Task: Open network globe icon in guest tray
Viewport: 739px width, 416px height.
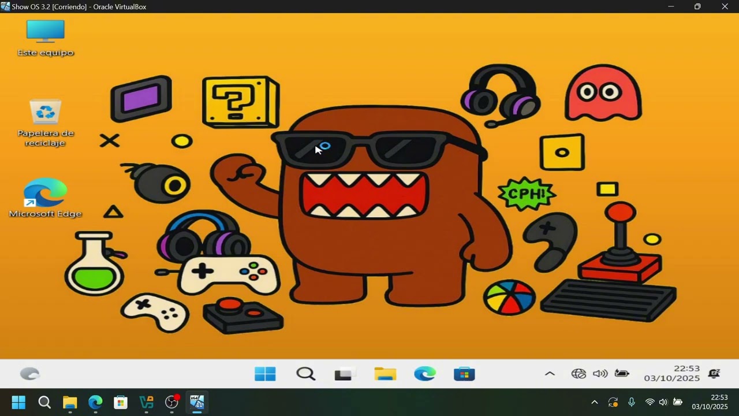Action: 578,374
